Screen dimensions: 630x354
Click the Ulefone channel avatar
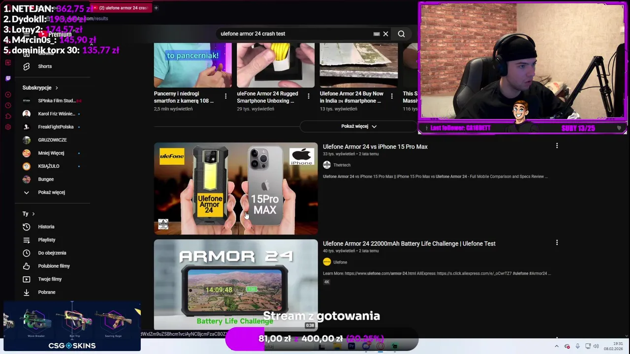(x=327, y=262)
